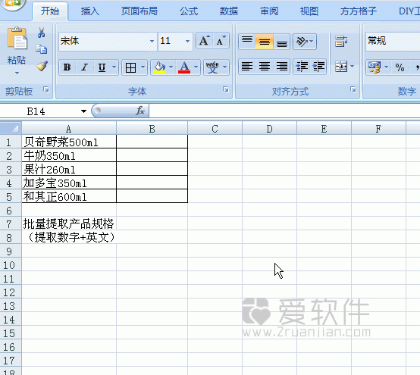Open the font size dropdown

coord(187,41)
